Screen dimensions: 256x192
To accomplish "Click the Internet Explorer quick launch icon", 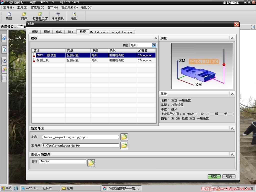I will 16,188.
